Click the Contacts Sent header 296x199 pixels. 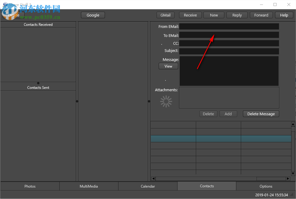(38, 88)
